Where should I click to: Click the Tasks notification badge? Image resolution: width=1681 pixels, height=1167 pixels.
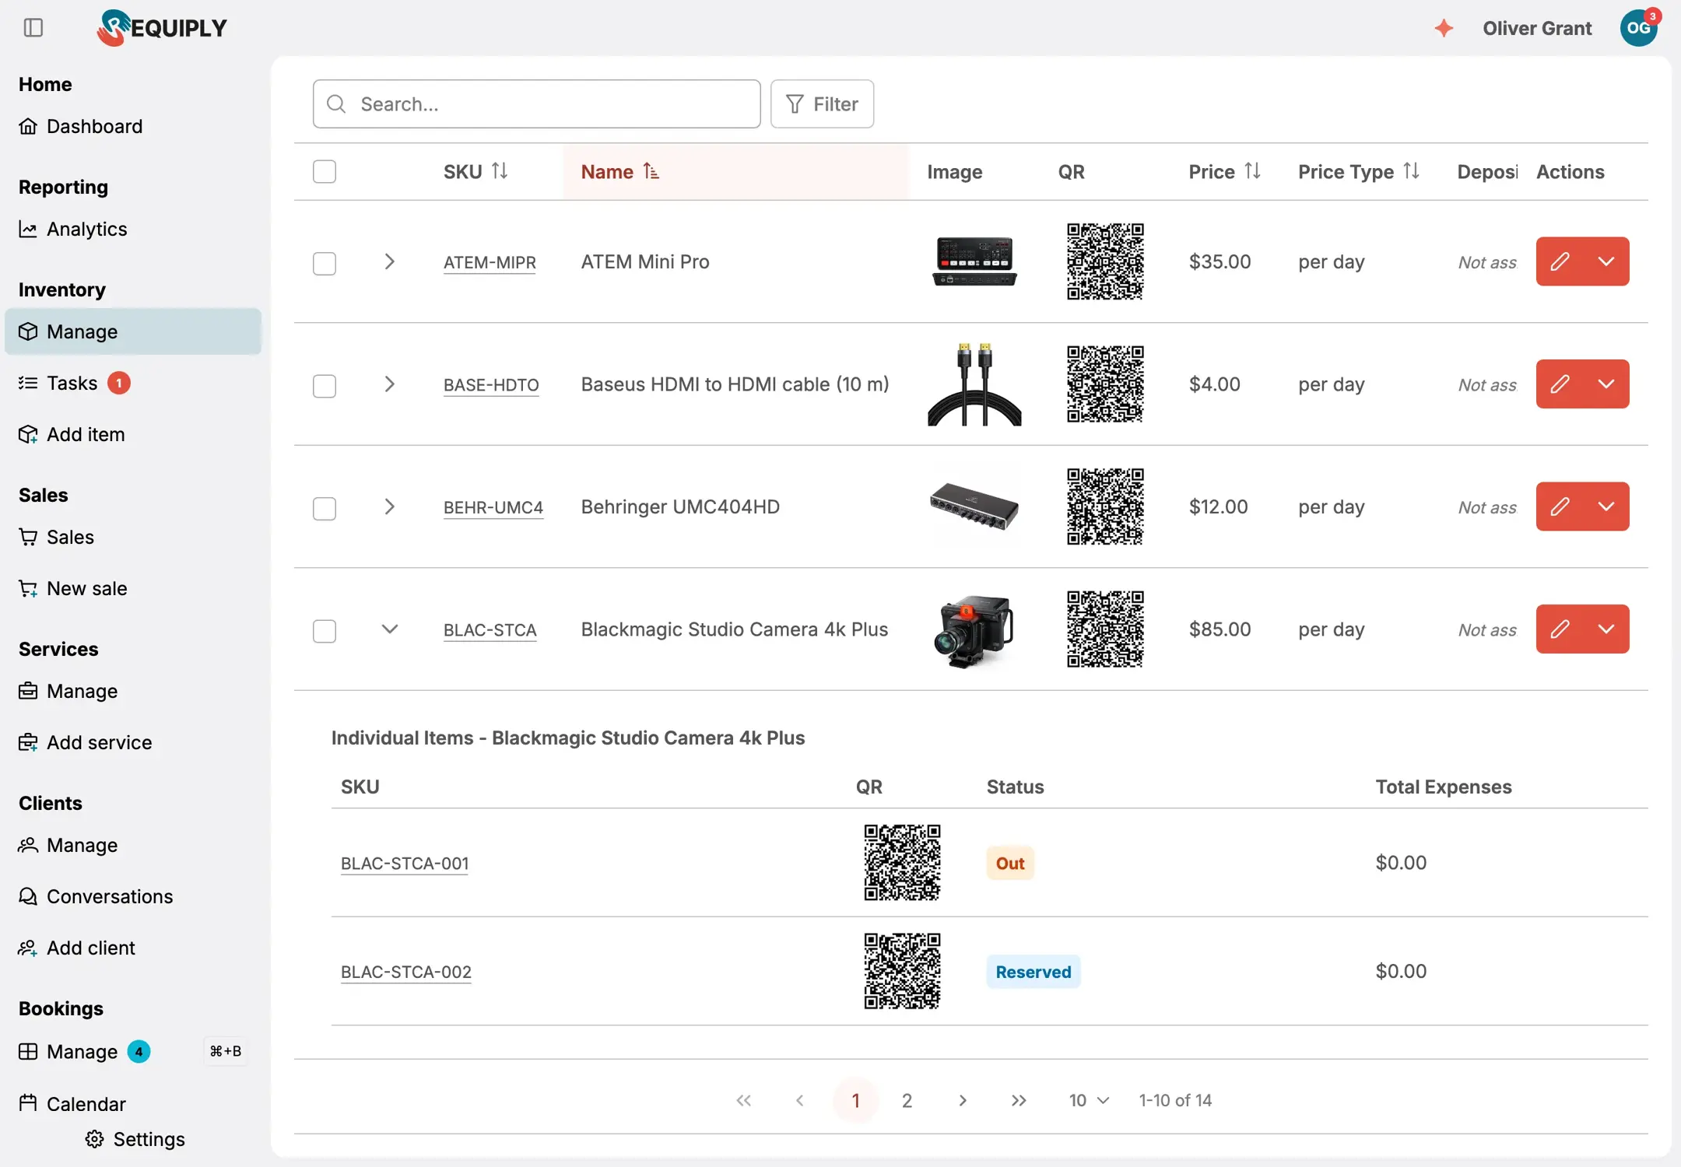click(x=118, y=383)
